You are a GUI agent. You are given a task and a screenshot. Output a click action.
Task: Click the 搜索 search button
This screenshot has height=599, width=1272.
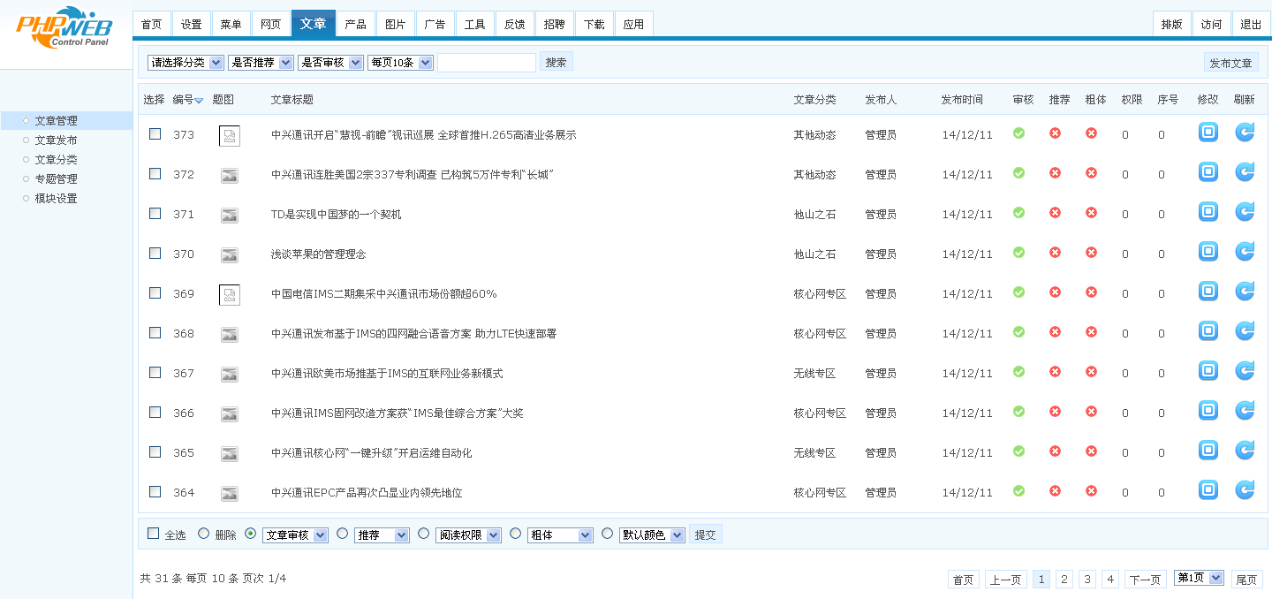(556, 62)
